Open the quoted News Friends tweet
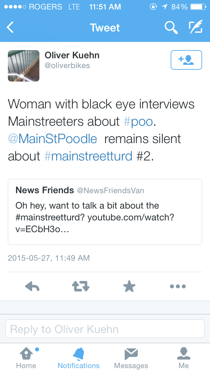210x372 pixels. [x=105, y=212]
